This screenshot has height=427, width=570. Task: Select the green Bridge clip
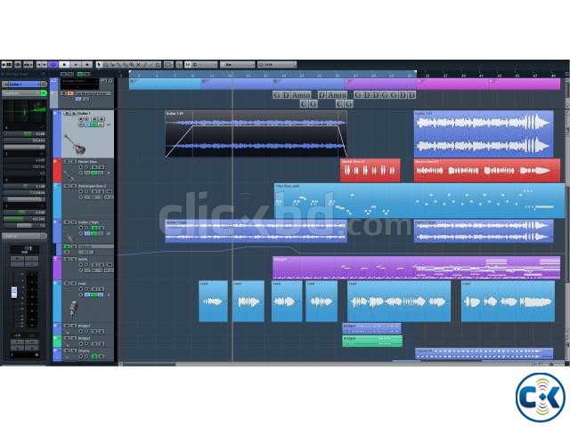(x=372, y=342)
